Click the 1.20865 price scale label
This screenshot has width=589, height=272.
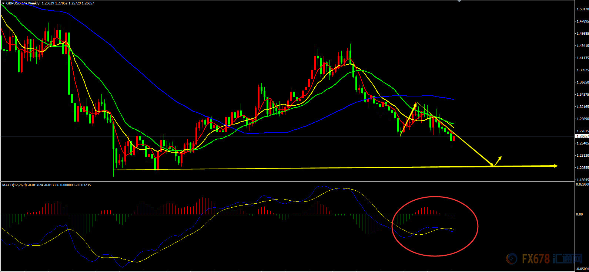(x=582, y=168)
